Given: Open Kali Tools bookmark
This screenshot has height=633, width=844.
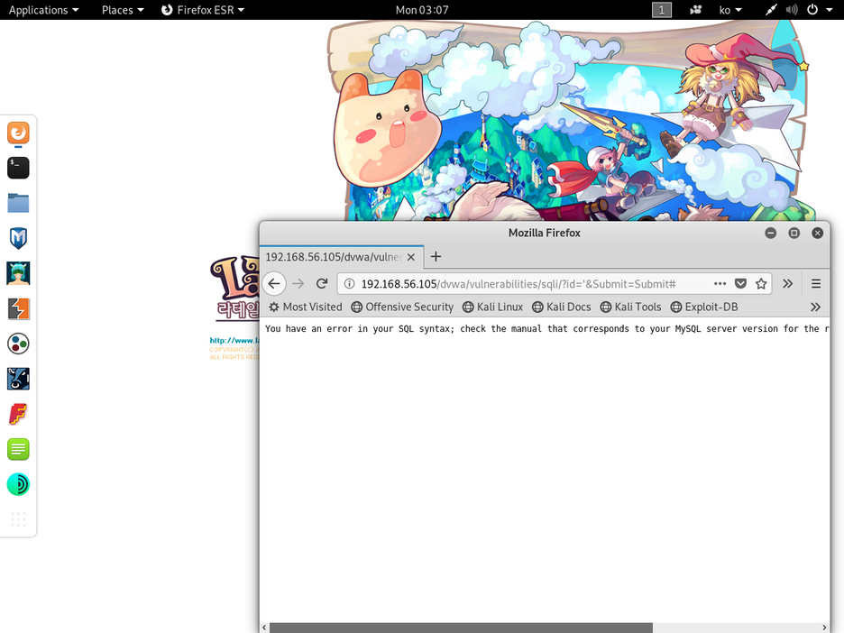Looking at the screenshot, I should 630,307.
